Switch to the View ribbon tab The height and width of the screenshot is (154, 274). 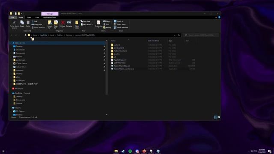click(x=37, y=18)
